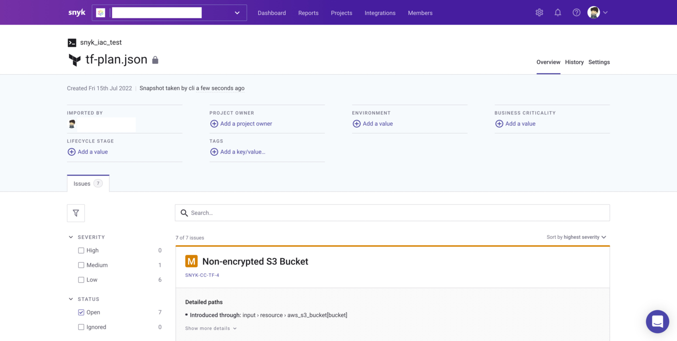This screenshot has width=677, height=341.
Task: Open the organization selector dropdown
Action: [237, 13]
